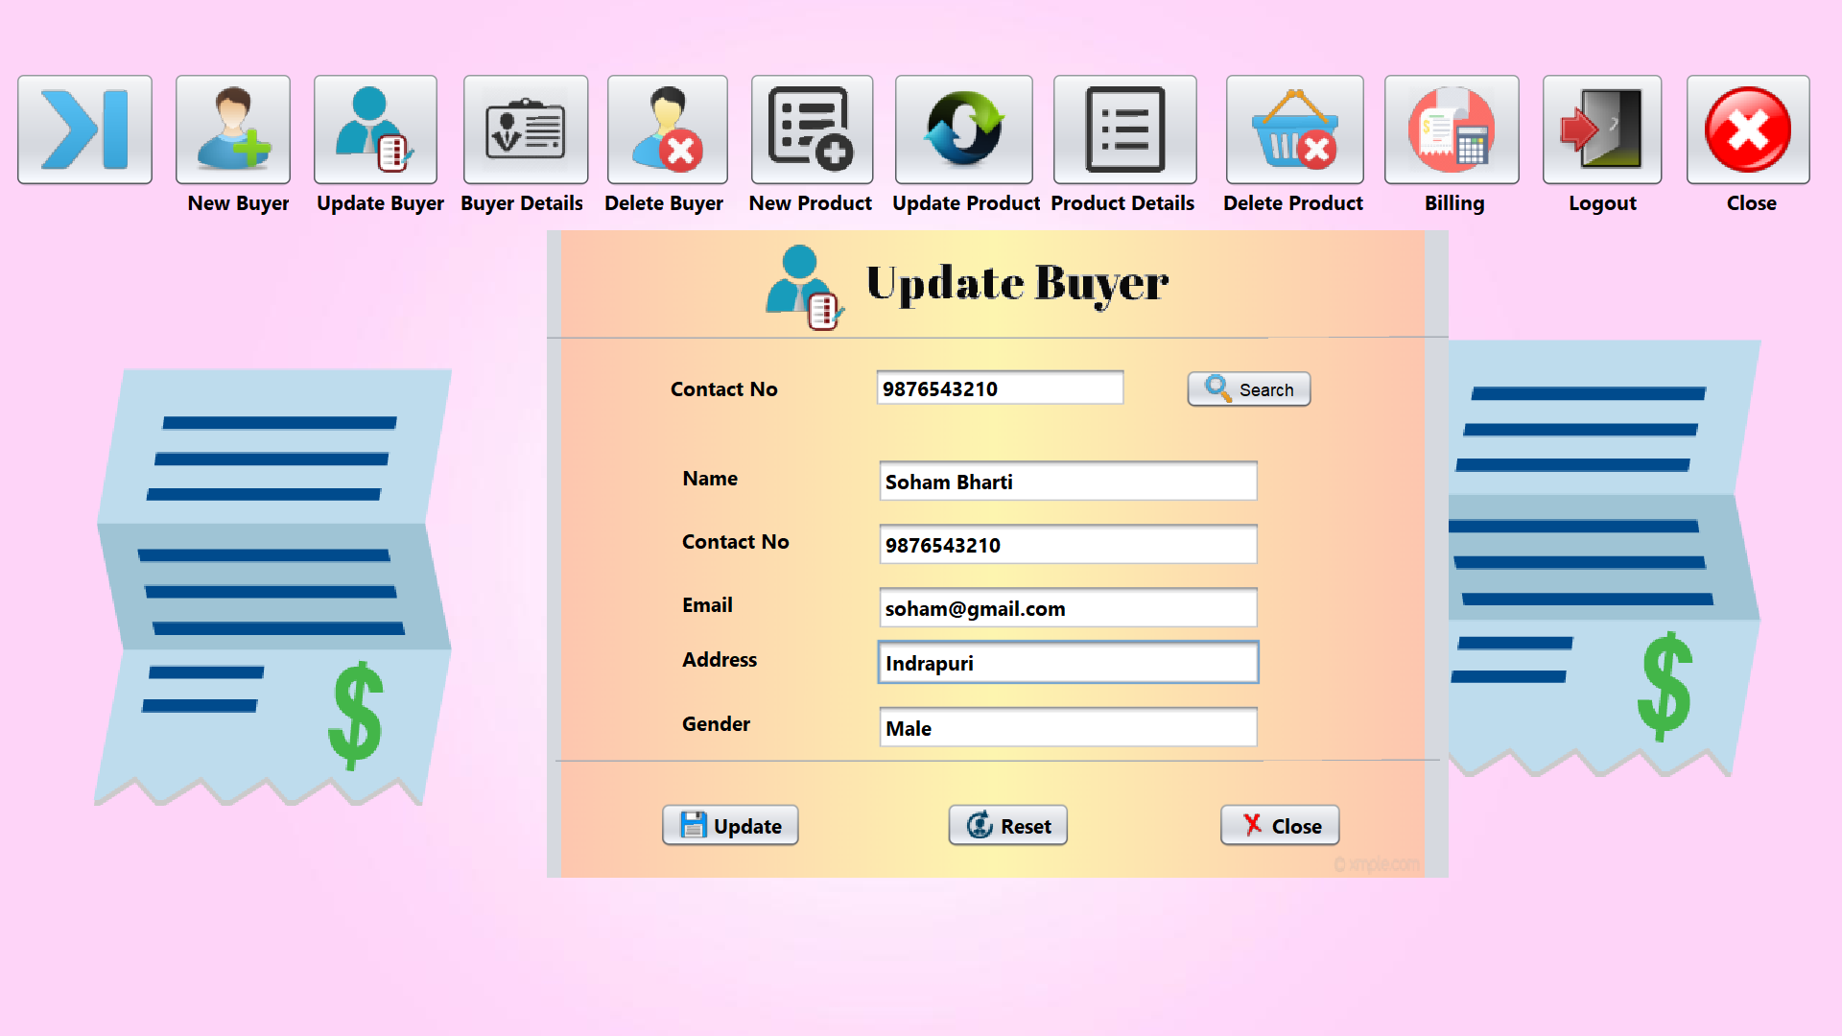Select the New Buyer tool
The width and height of the screenshot is (1842, 1036).
pyautogui.click(x=233, y=129)
